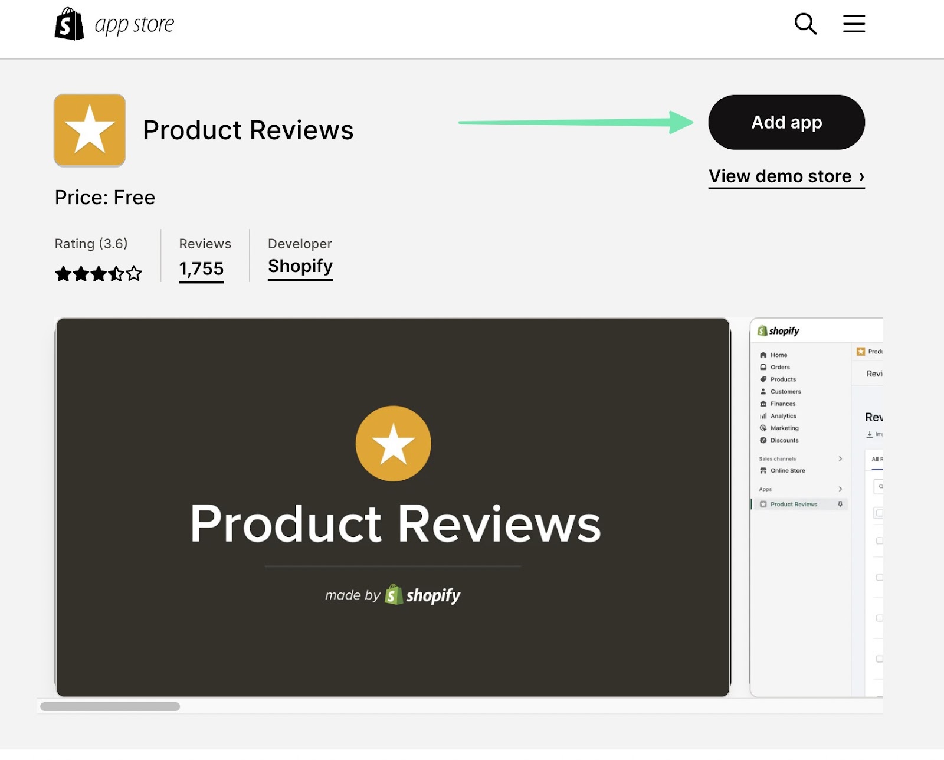Image resolution: width=944 pixels, height=760 pixels.
Task: Click the Add app button
Action: (786, 122)
